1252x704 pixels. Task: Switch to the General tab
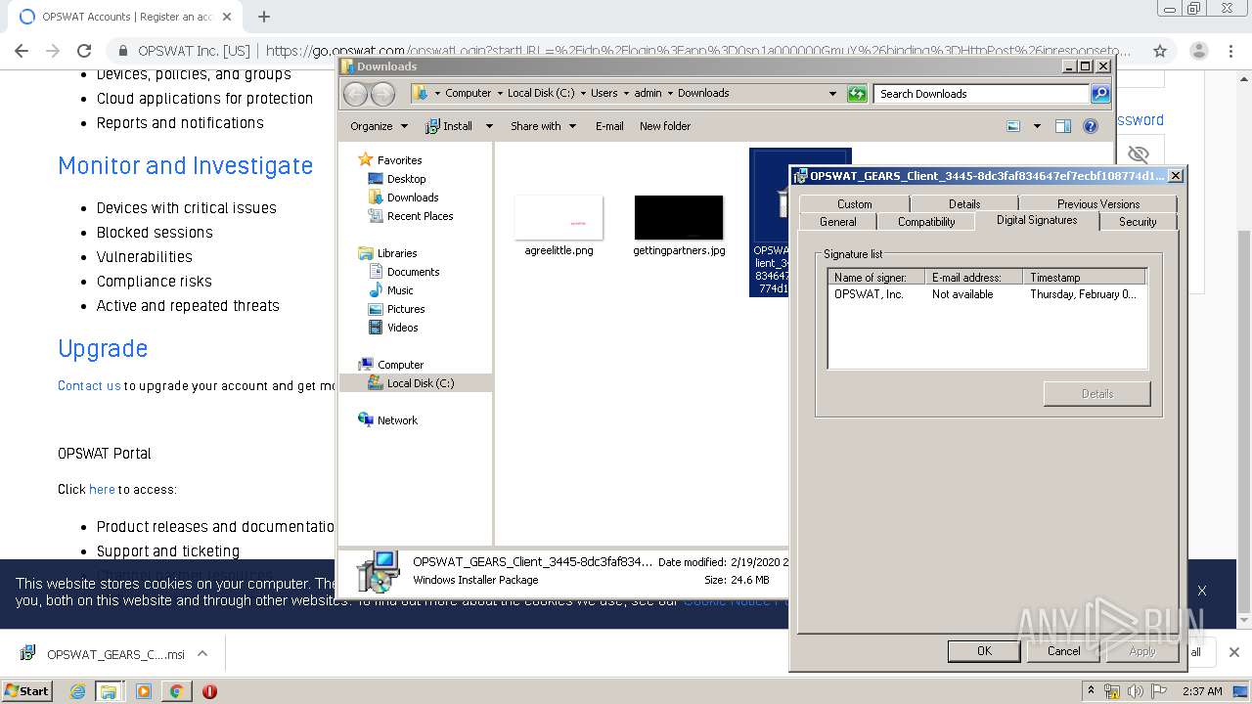[838, 222]
